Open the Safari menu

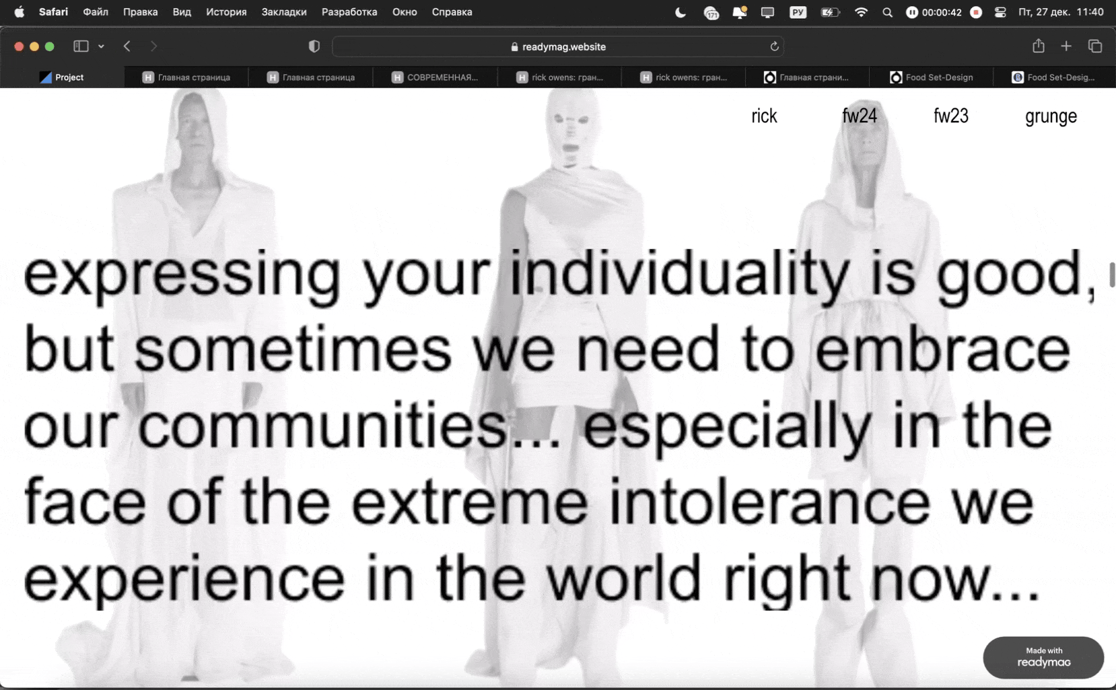pos(53,12)
